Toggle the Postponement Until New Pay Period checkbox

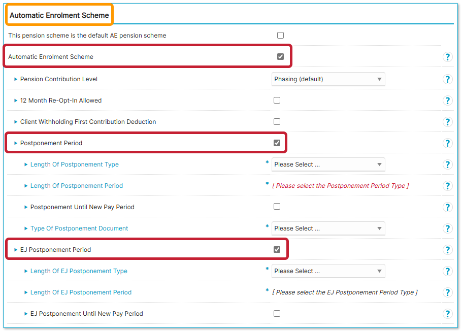277,207
